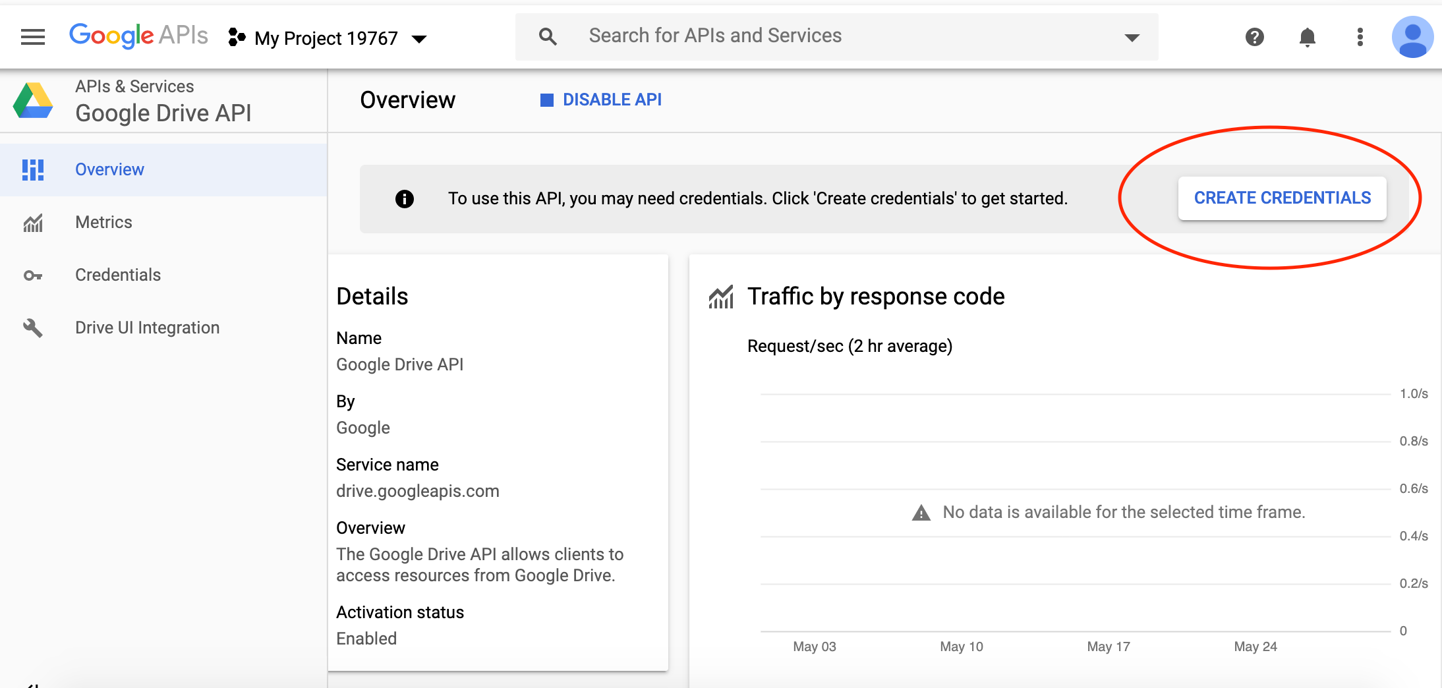This screenshot has height=688, width=1442.
Task: Click the May 10 axis label
Action: tap(961, 646)
